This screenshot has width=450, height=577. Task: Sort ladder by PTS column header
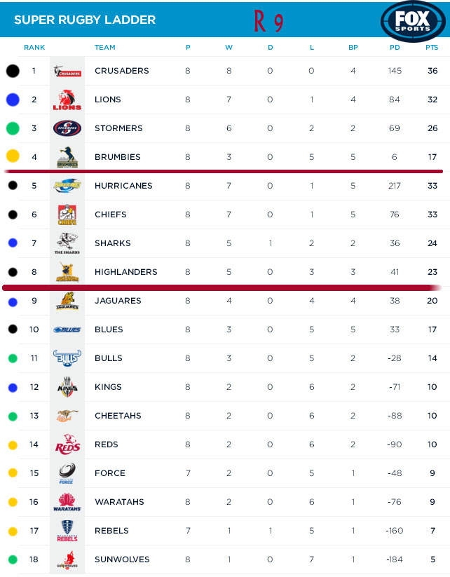tap(432, 48)
